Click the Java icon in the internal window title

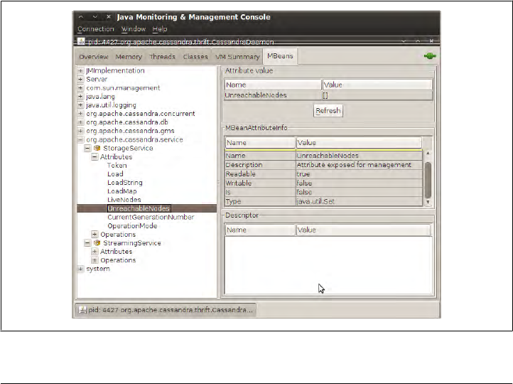coord(81,41)
